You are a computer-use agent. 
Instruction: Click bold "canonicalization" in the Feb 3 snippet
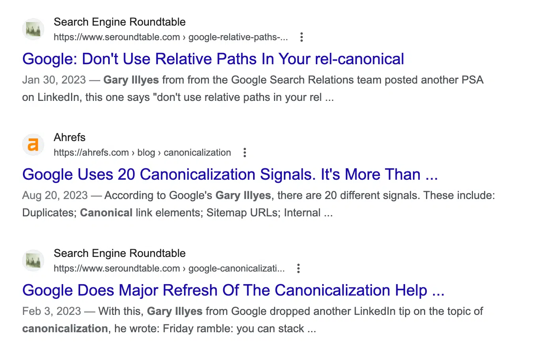tap(65, 329)
